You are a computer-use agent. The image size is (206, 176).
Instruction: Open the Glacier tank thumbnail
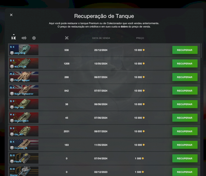[x=24, y=171]
